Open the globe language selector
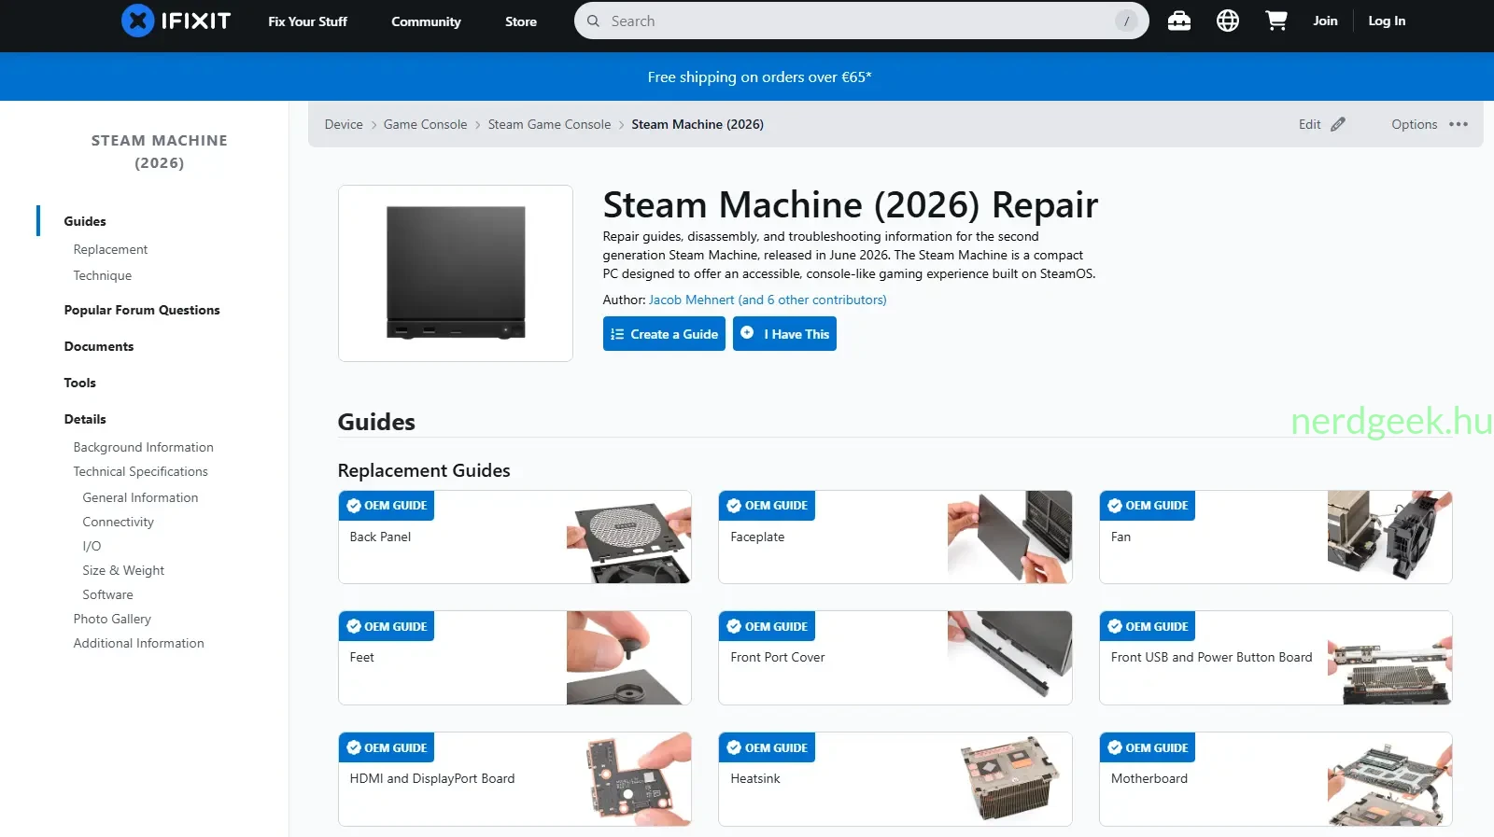The width and height of the screenshot is (1494, 837). 1228,21
